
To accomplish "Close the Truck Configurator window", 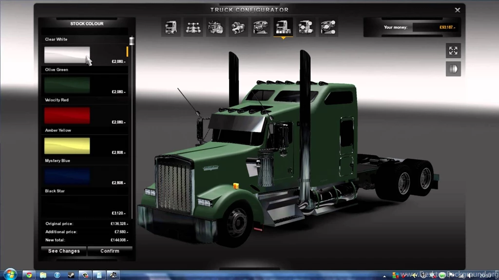I will pos(457,10).
